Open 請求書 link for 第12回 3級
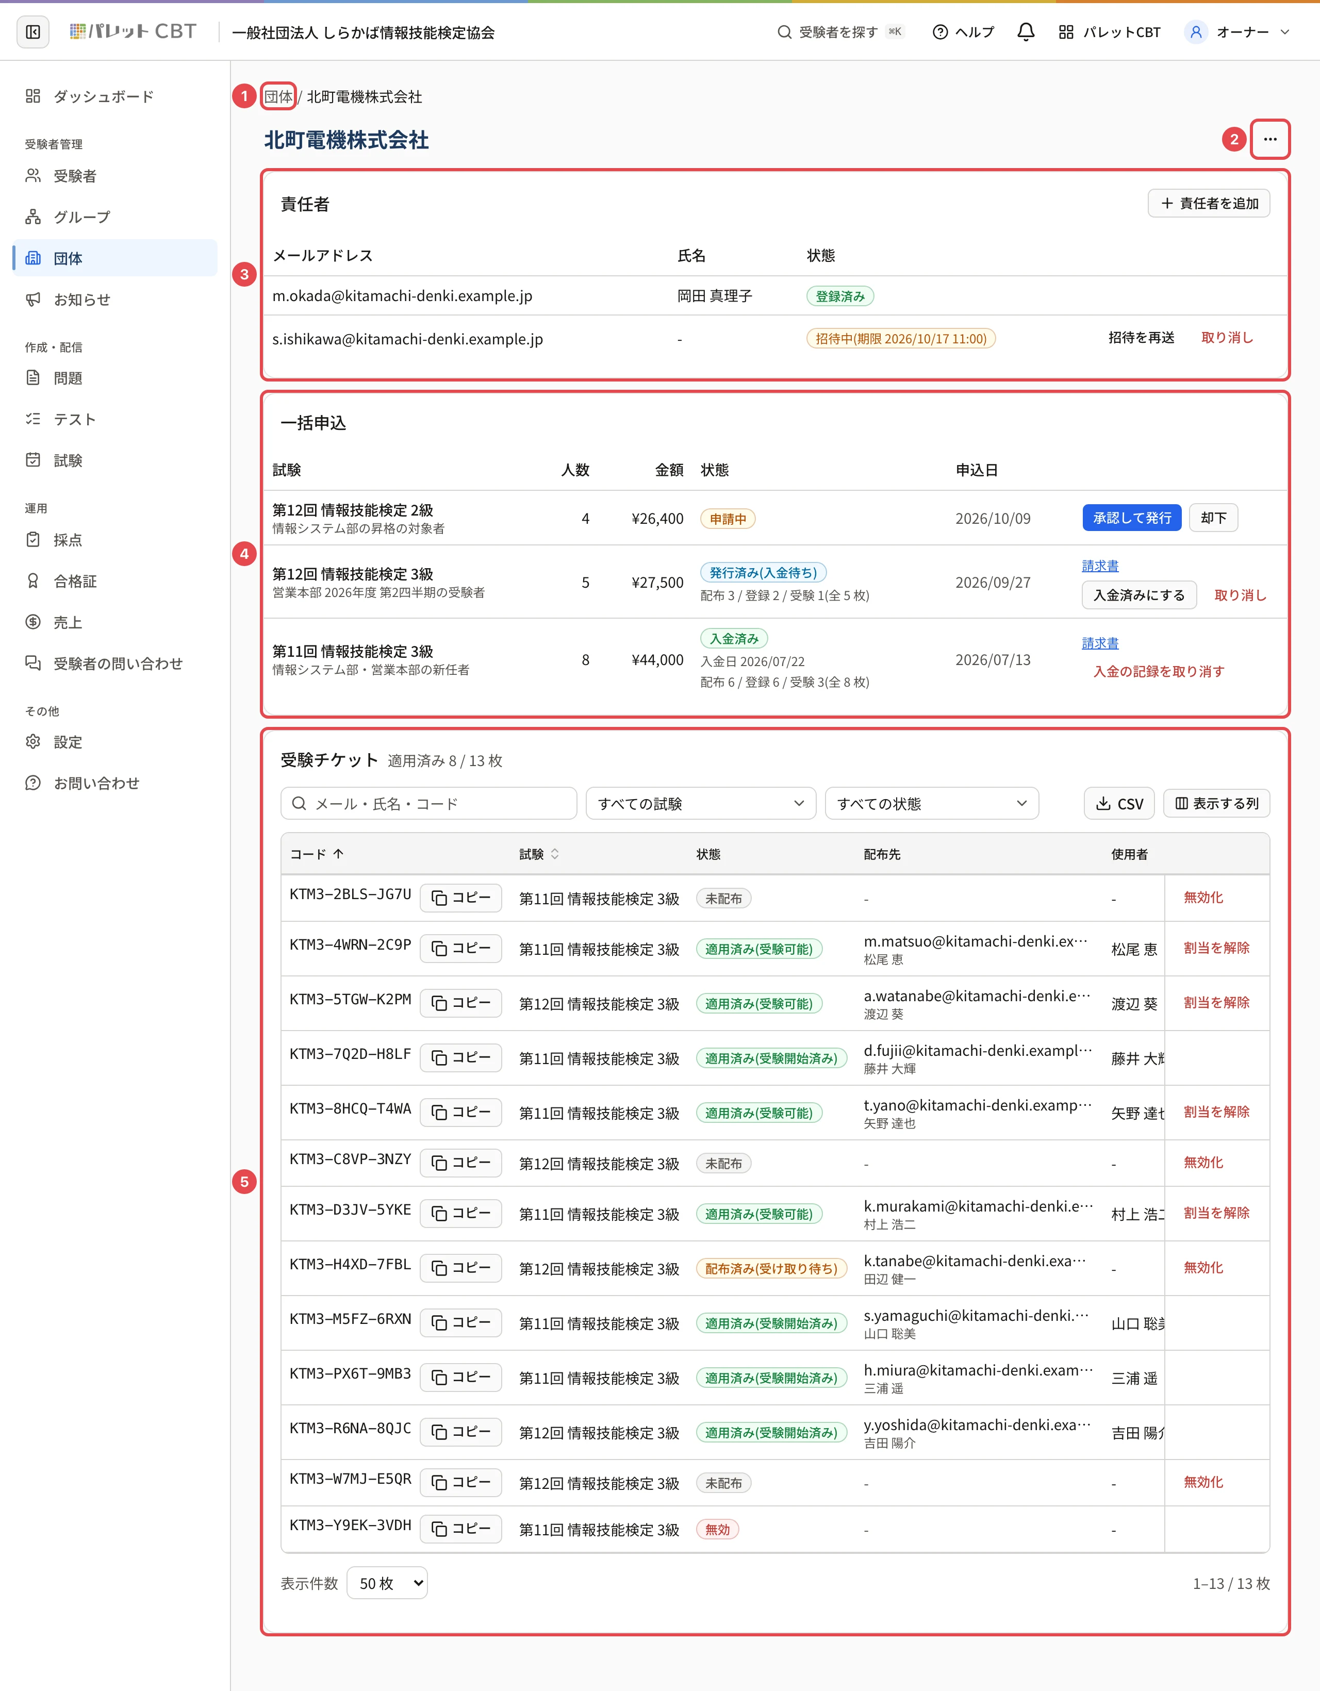 point(1099,566)
